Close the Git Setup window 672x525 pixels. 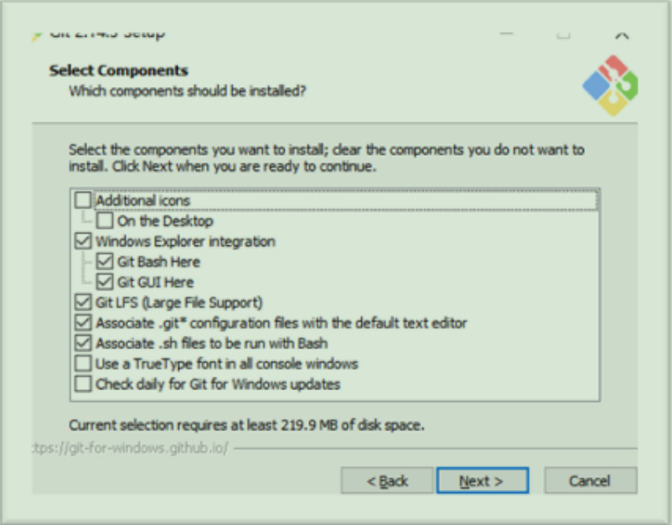[622, 35]
